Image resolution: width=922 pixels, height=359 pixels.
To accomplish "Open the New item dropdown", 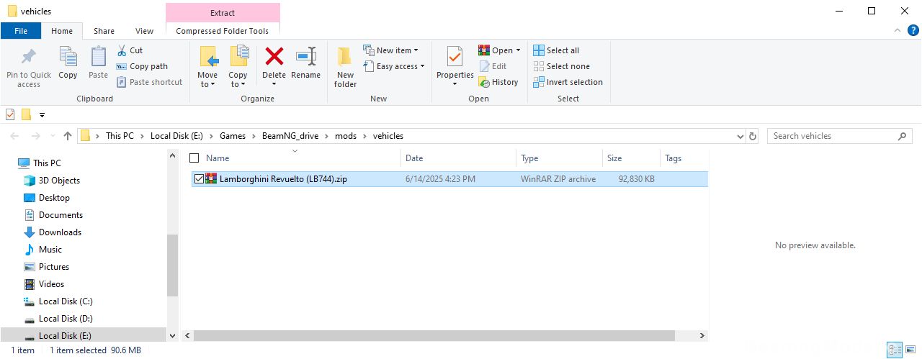I will pos(390,50).
